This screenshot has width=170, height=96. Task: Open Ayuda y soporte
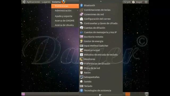[x=65, y=16]
